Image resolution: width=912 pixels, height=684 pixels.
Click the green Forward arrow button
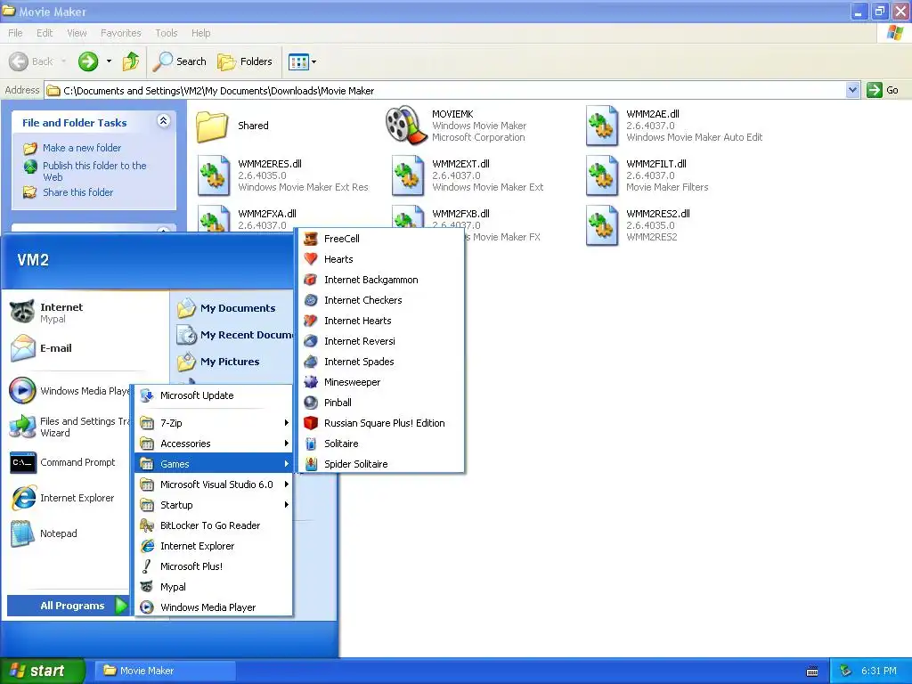click(x=88, y=61)
